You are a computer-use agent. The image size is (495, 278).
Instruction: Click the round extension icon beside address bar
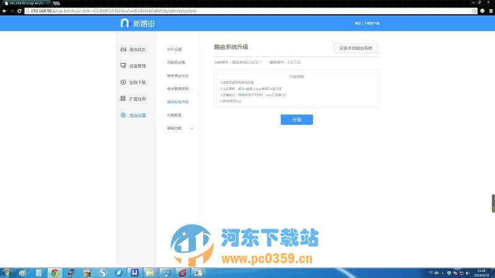[483, 11]
